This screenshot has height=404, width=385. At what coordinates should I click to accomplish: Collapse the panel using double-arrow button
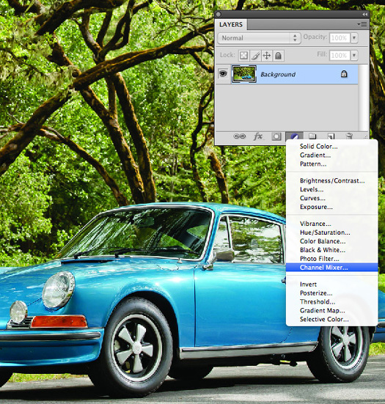(364, 15)
